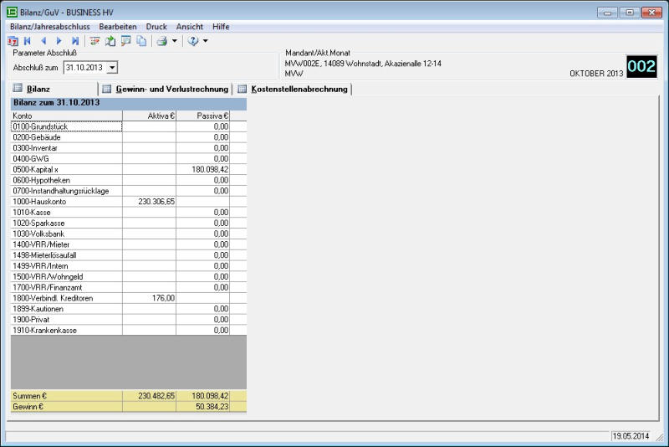Viewport: 669px width, 447px height.
Task: Jump to the first record arrow
Action: [28, 41]
